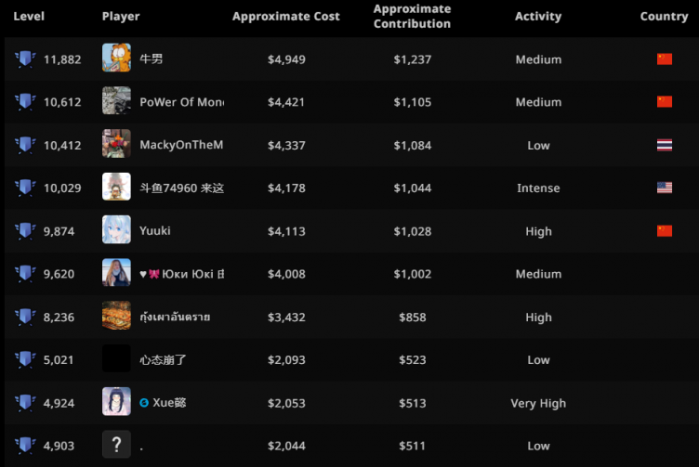This screenshot has width=699, height=467.
Task: Sort the table by Approximate Cost
Action: [x=285, y=17]
